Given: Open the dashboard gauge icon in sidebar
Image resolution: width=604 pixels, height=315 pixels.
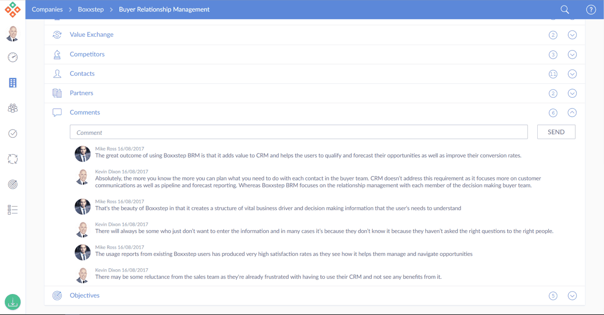Looking at the screenshot, I should [13, 57].
